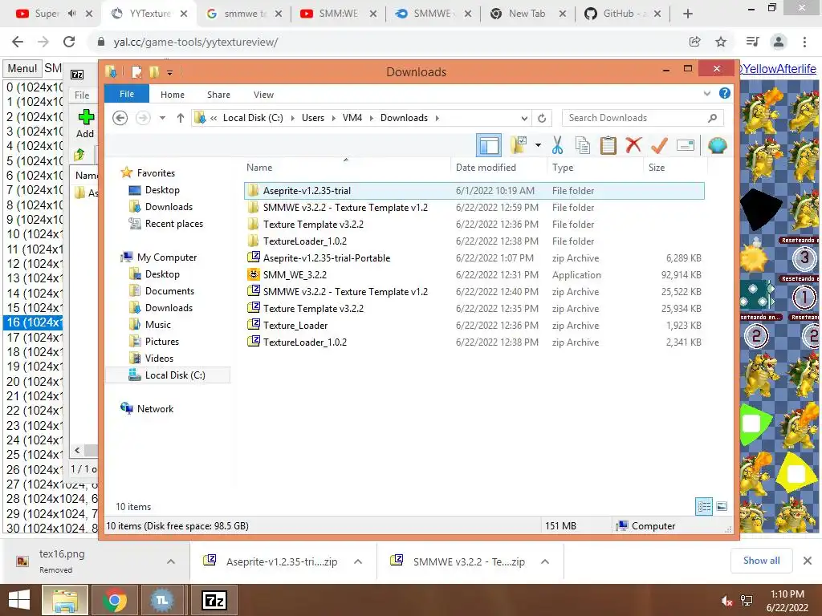Click the Cut scissors icon
This screenshot has width=822, height=616.
pyautogui.click(x=557, y=145)
